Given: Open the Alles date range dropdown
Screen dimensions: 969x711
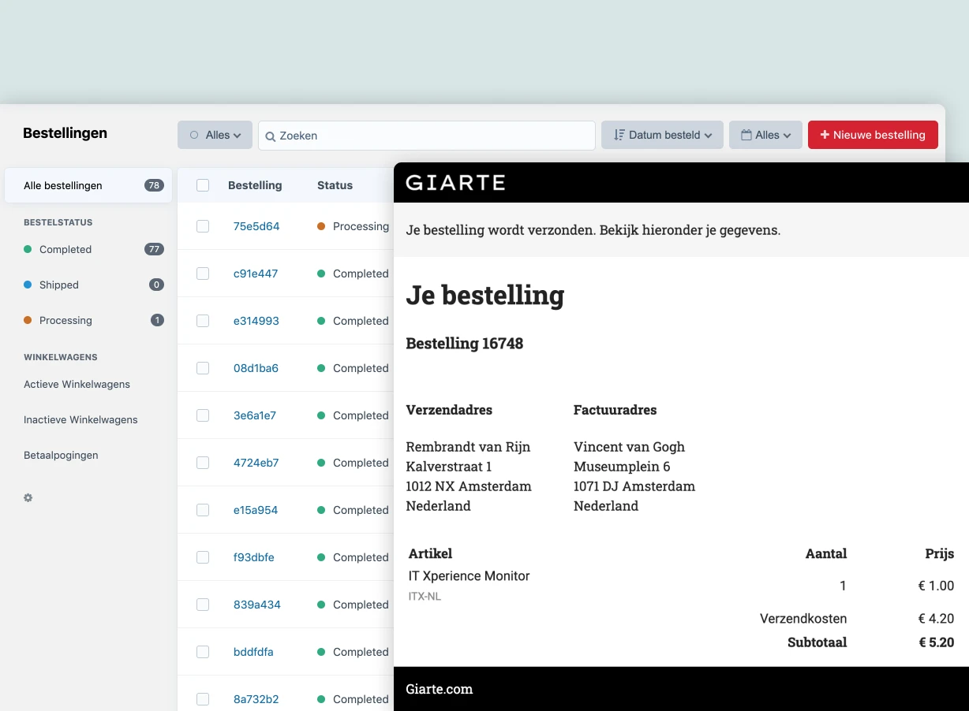Looking at the screenshot, I should 765,135.
